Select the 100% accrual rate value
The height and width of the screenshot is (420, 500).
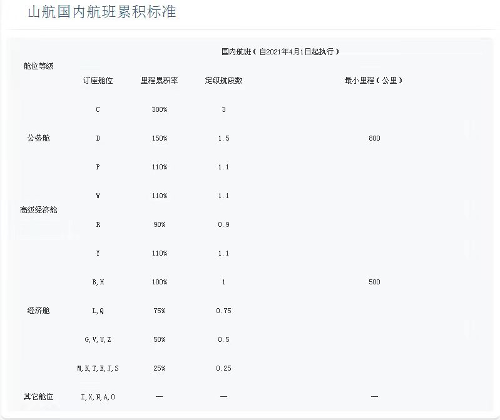[160, 282]
